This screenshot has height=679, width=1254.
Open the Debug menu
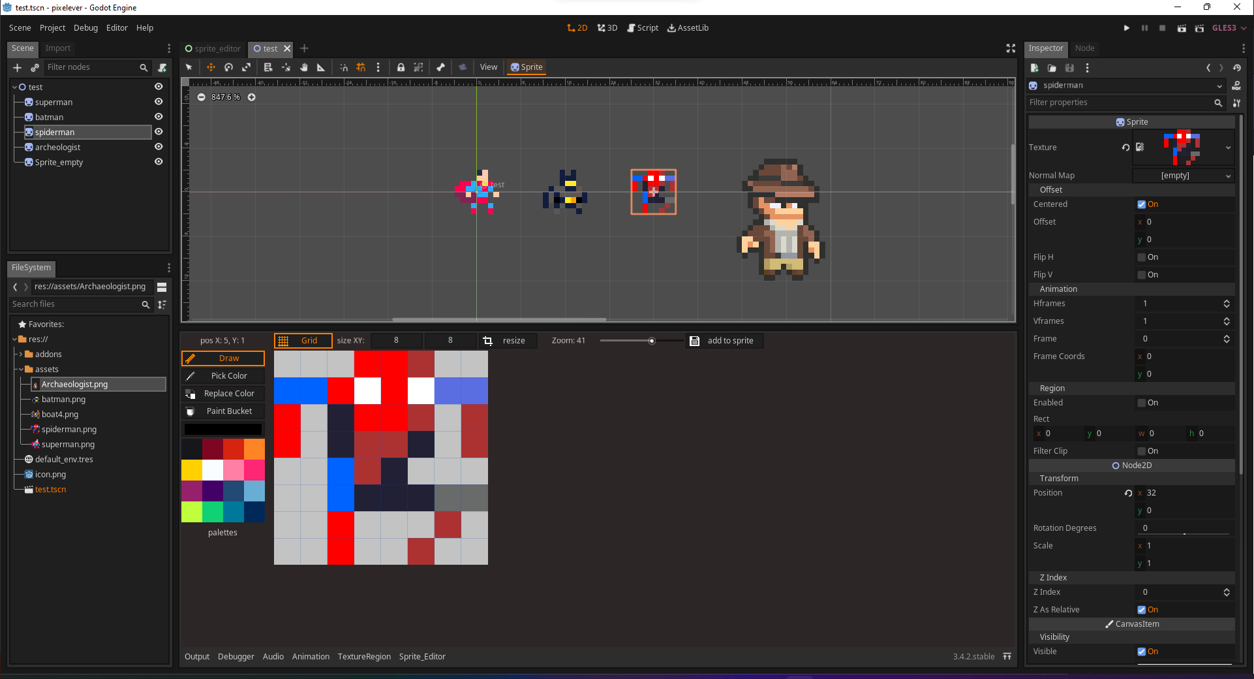85,28
